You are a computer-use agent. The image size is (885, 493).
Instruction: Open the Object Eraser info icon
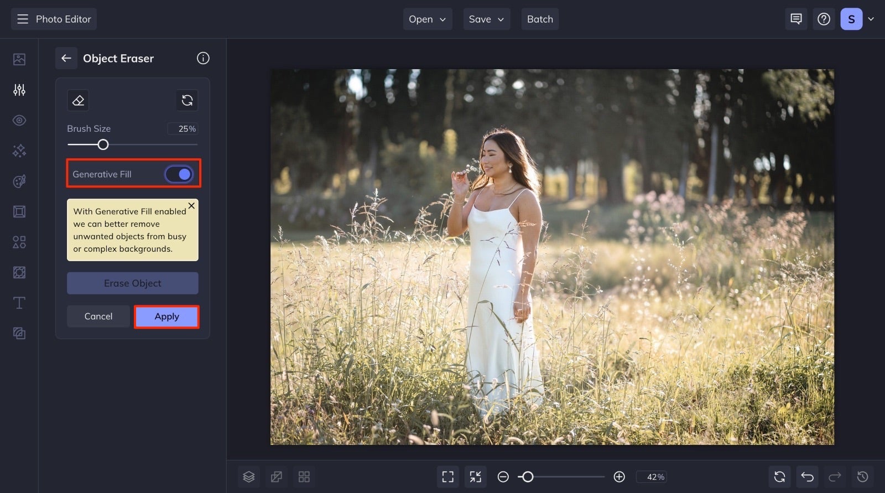click(203, 58)
